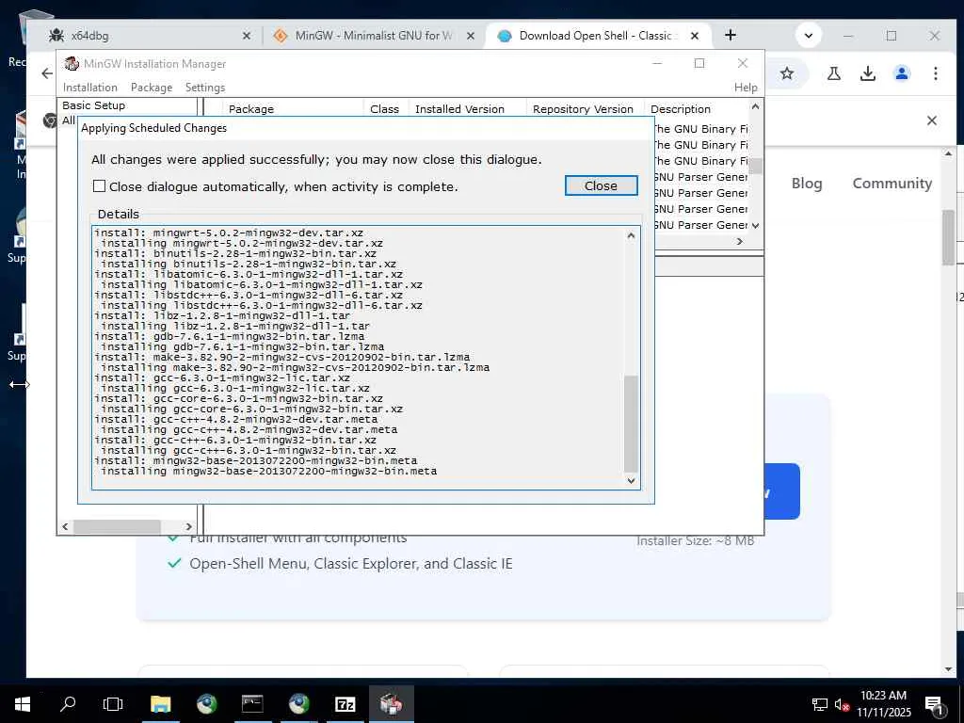Sort by Package column header
This screenshot has height=723, width=964.
click(292, 109)
